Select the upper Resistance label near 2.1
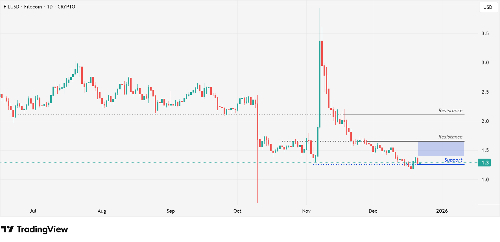Image resolution: width=500 pixels, height=242 pixels. pos(450,111)
